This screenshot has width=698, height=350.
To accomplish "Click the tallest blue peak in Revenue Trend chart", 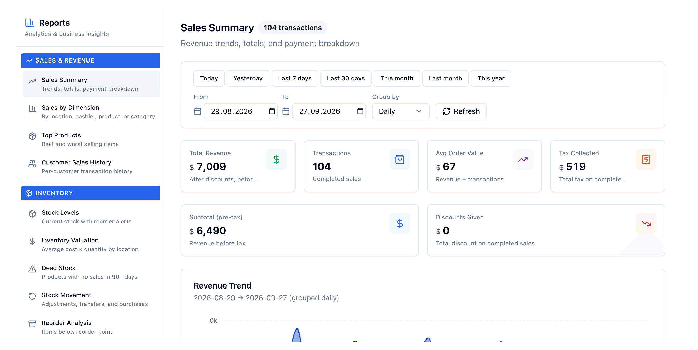I will click(297, 335).
